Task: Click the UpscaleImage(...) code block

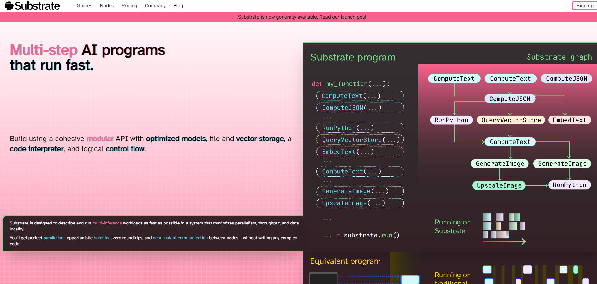Action: point(360,203)
